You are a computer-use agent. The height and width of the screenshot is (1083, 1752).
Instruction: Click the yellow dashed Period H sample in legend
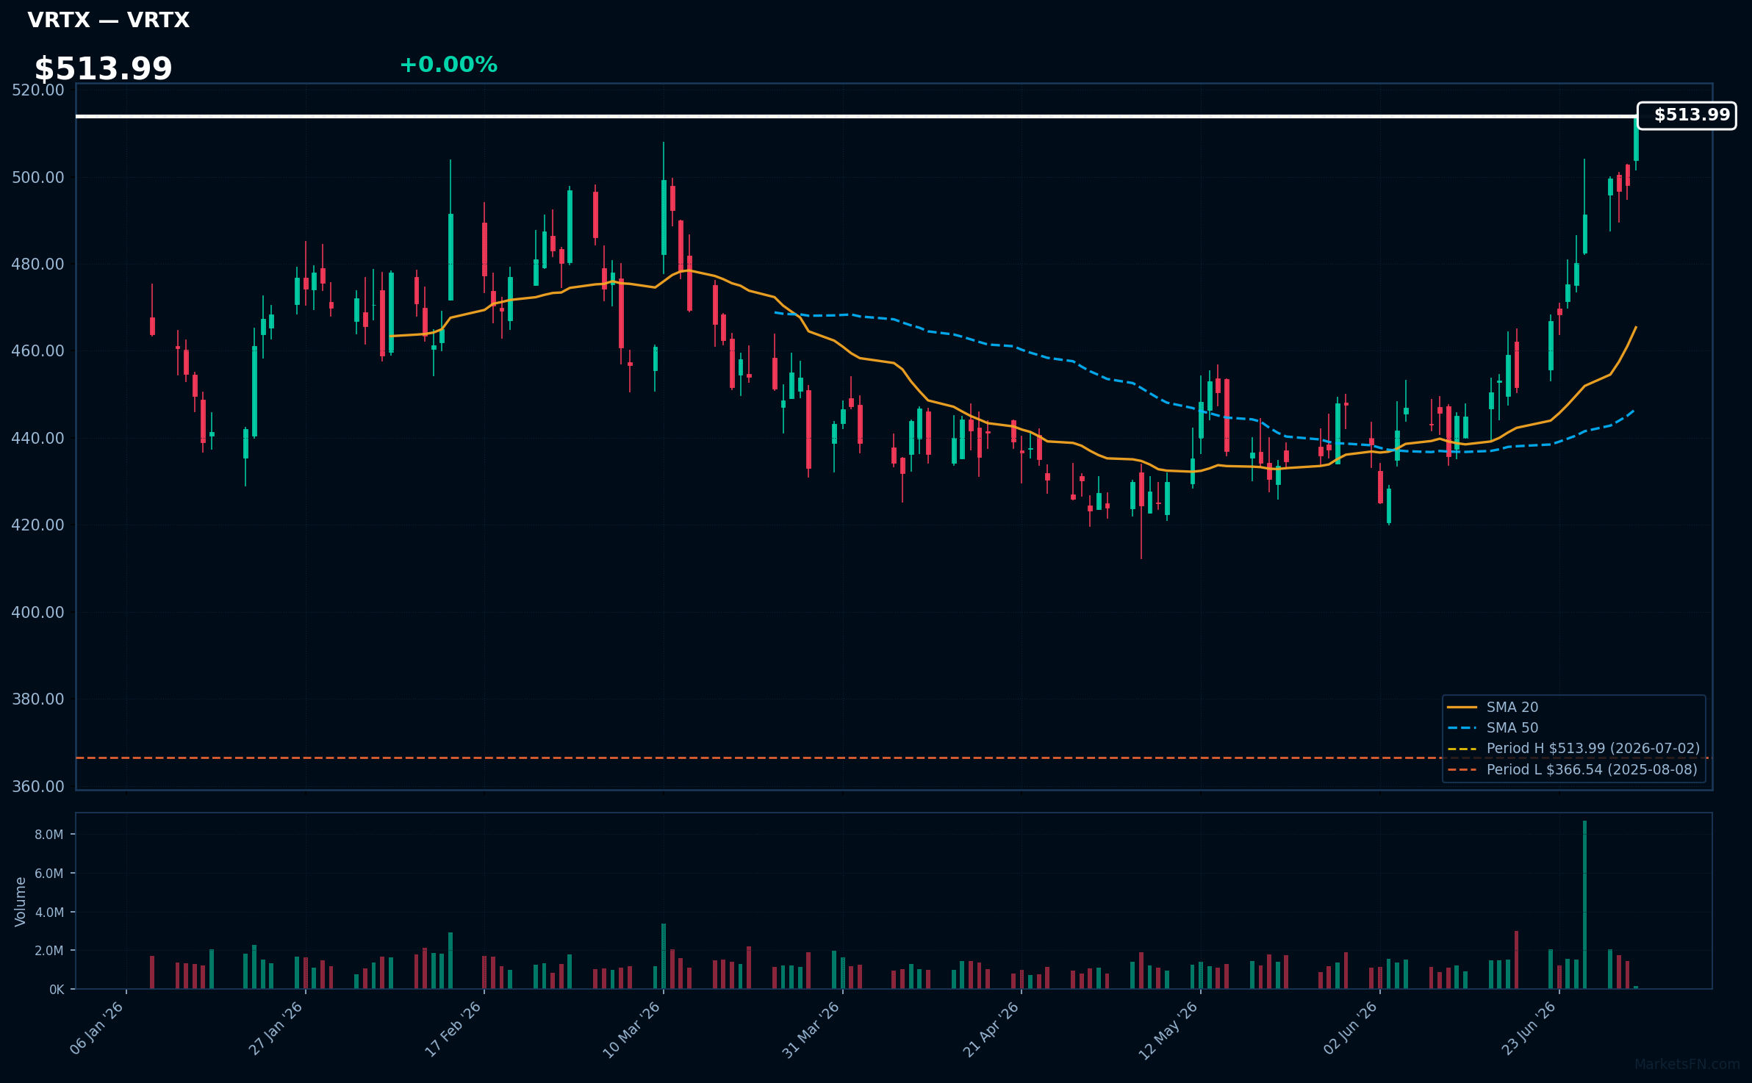click(1462, 749)
